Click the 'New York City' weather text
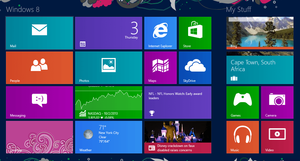300x161 pixels. (109, 133)
